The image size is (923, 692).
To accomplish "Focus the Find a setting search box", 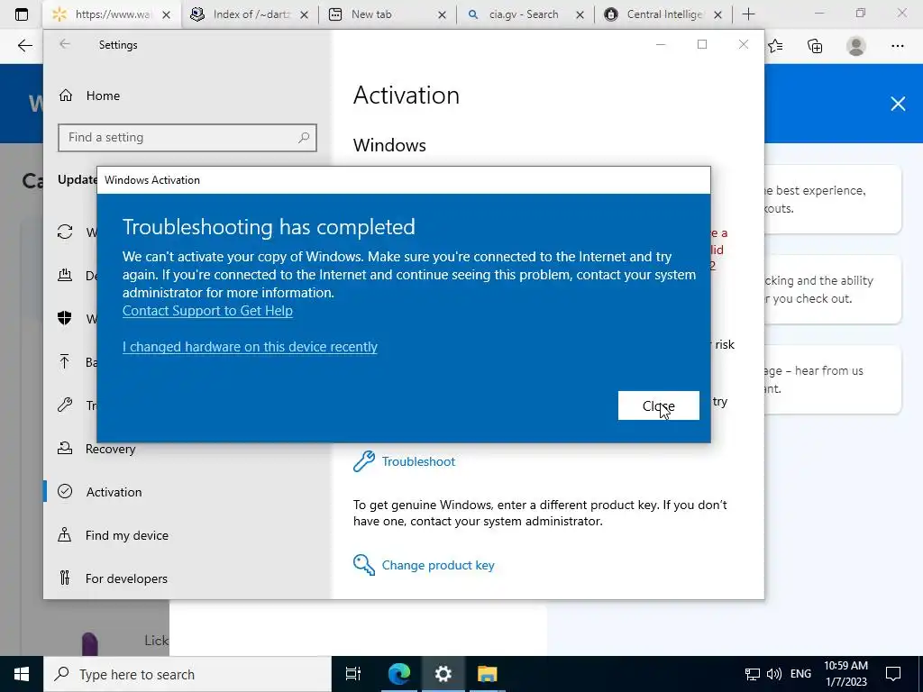I will (187, 138).
